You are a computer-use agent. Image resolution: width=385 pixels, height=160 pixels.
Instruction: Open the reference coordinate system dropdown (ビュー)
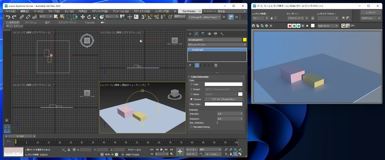pyautogui.click(x=112, y=16)
